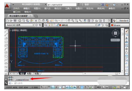Open Layer Properties Manager icon

(45, 25)
